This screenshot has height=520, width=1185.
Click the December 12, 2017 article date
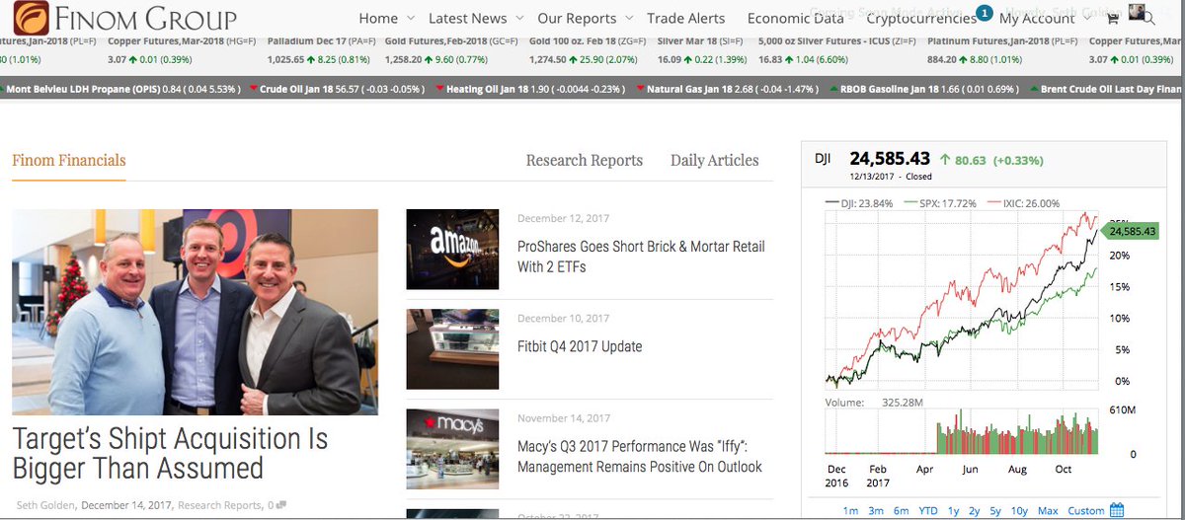[564, 219]
